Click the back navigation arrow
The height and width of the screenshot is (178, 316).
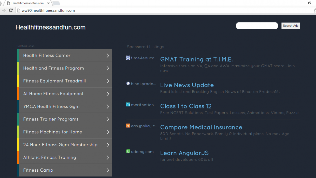tap(4, 10)
